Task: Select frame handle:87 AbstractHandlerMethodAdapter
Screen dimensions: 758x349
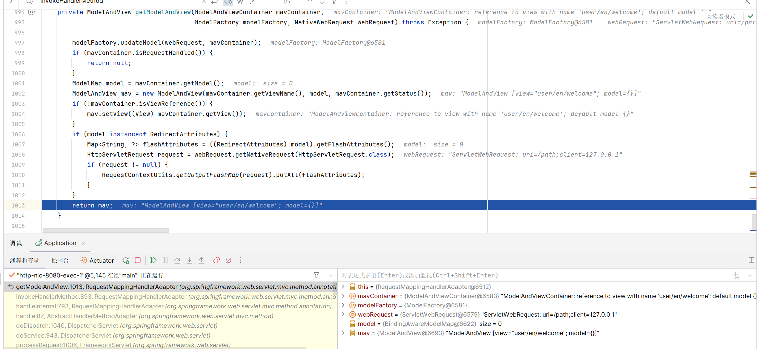Action: pyautogui.click(x=170, y=316)
